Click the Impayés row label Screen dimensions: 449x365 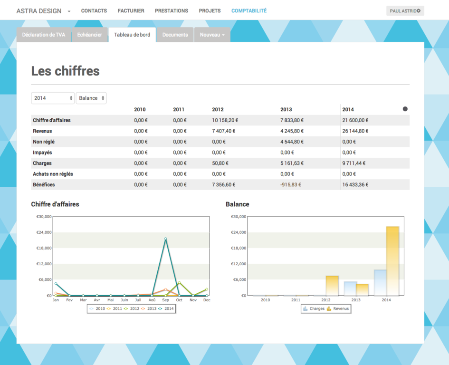click(x=42, y=153)
